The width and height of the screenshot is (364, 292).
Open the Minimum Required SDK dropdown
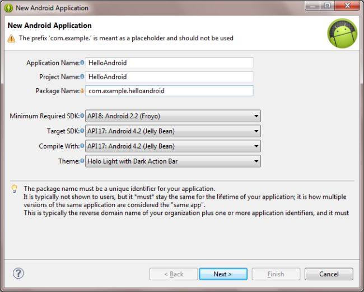tap(173, 116)
